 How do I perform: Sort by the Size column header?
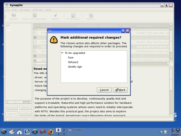[x=129, y=26]
